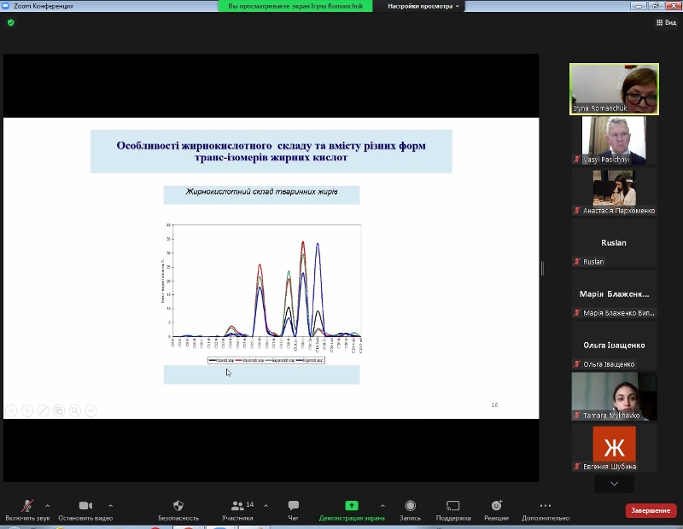Click the chart legend box
Image resolution: width=683 pixels, height=529 pixels.
coord(266,360)
